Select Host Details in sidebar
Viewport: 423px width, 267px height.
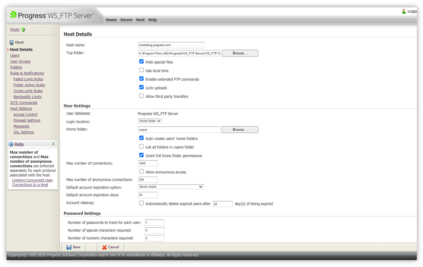click(x=21, y=50)
